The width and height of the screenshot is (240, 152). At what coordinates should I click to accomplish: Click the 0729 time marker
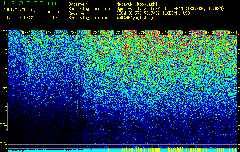[x=209, y=33]
